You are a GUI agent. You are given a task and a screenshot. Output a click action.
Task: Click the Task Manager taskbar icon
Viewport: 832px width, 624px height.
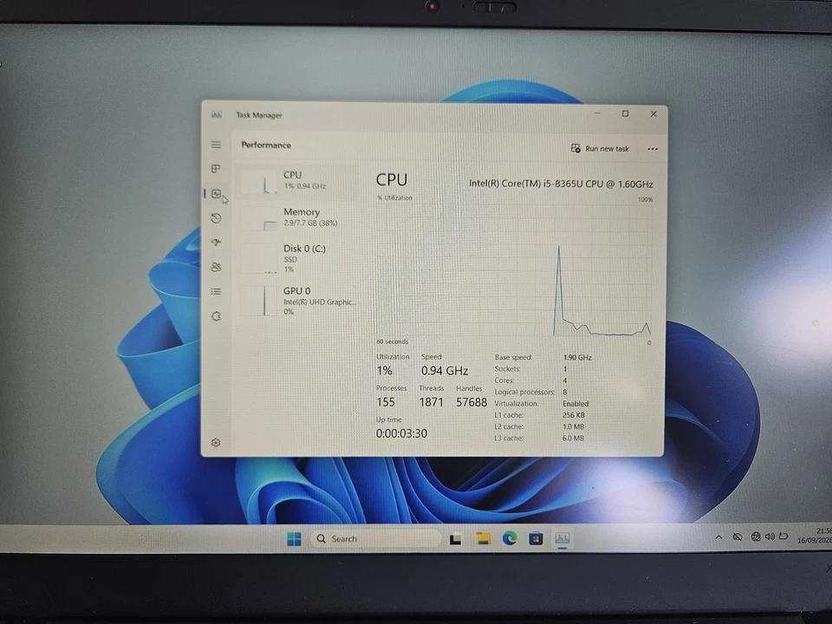(x=562, y=538)
